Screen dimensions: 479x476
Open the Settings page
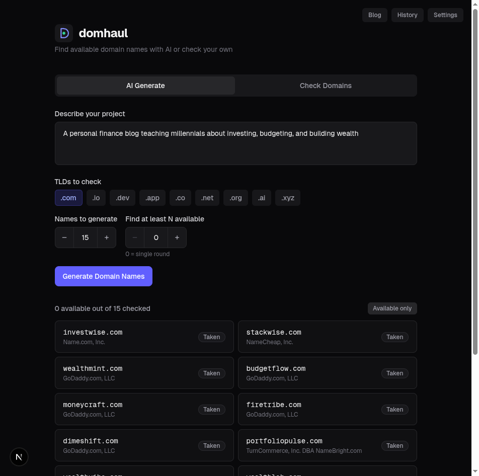[x=445, y=15]
